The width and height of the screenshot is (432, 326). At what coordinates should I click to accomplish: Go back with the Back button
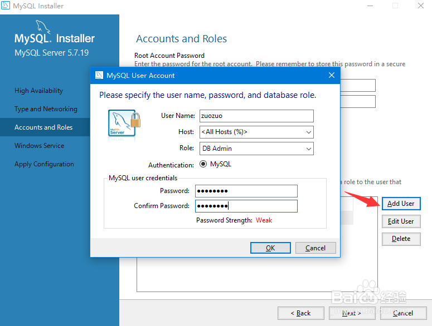301,313
